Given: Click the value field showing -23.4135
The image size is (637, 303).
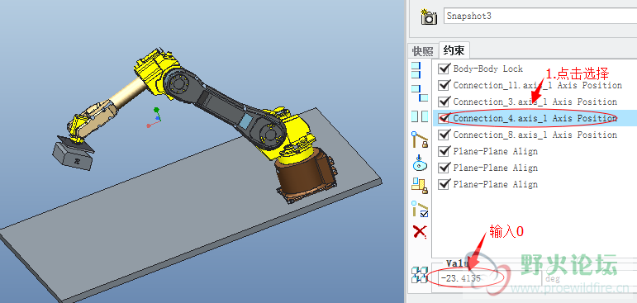Looking at the screenshot, I should 487,278.
